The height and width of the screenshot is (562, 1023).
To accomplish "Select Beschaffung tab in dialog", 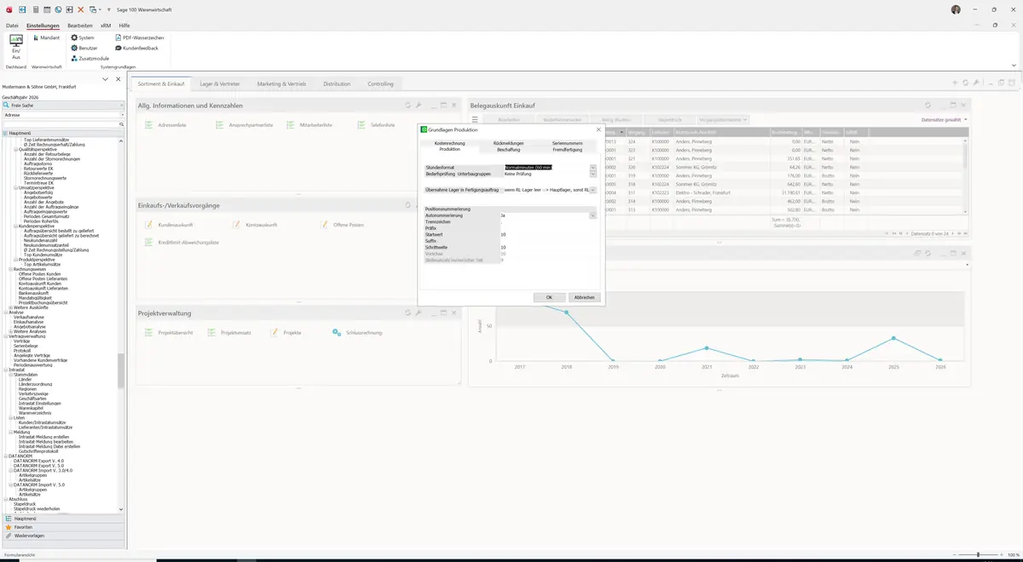I will [508, 149].
